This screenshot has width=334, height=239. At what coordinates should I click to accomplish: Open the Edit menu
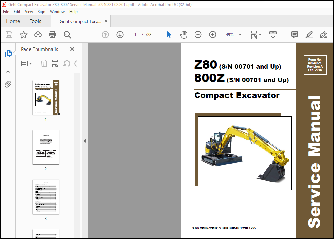click(x=17, y=12)
